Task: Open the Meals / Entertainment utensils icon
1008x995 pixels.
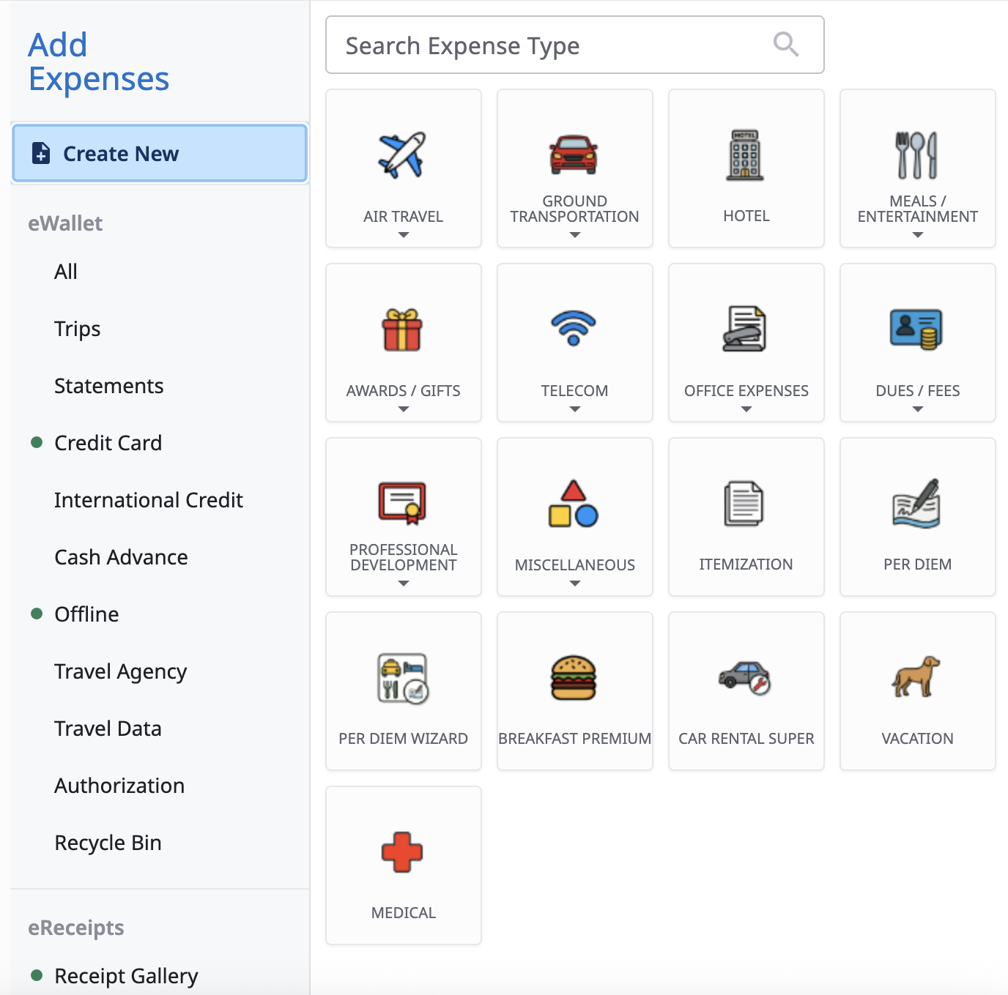Action: [x=917, y=154]
